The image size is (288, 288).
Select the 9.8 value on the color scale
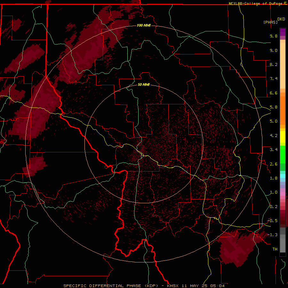point(274,36)
